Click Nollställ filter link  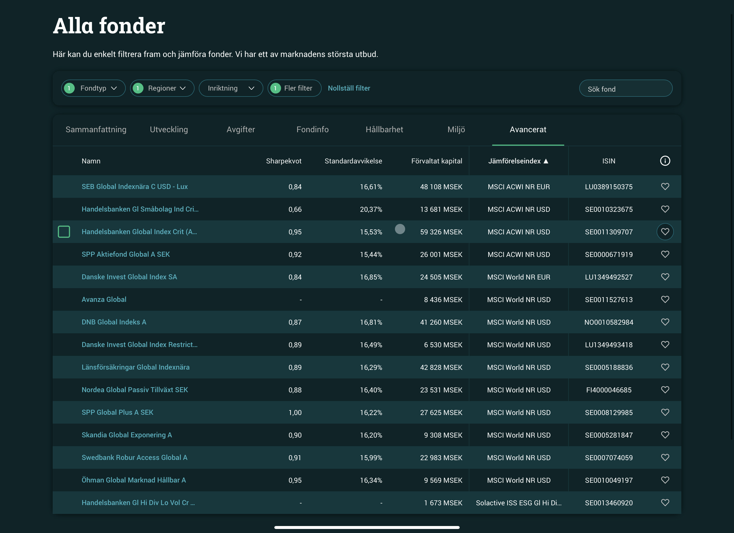tap(349, 88)
